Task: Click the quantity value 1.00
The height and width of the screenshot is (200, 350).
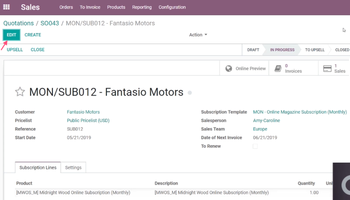Action: 314,192
